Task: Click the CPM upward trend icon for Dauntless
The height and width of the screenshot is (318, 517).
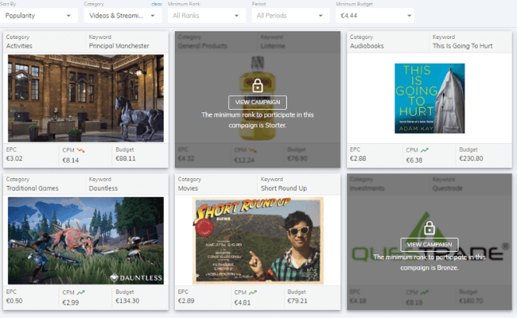Action: pos(81,293)
